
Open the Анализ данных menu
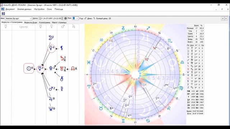[x=24, y=9]
